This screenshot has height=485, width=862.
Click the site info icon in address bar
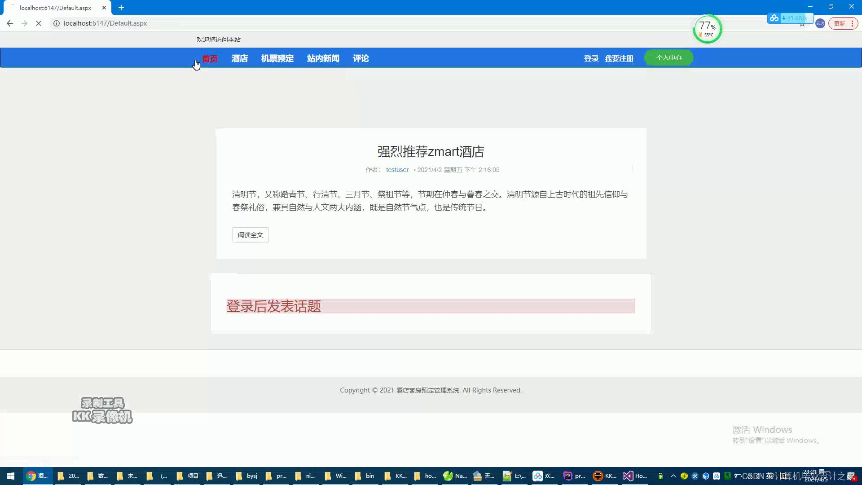coord(57,23)
